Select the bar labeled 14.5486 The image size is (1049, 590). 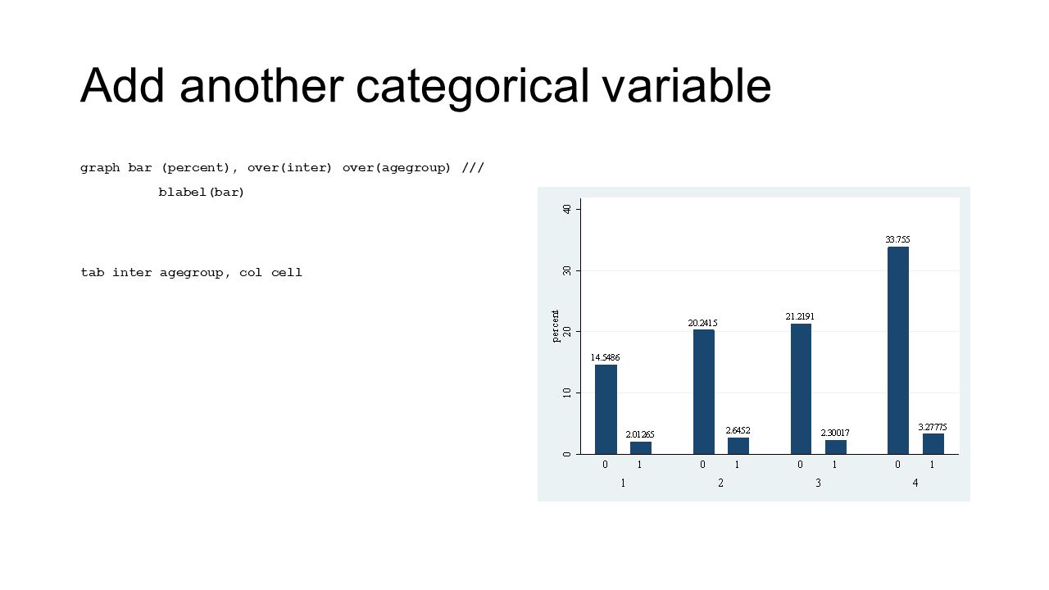pyautogui.click(x=606, y=409)
